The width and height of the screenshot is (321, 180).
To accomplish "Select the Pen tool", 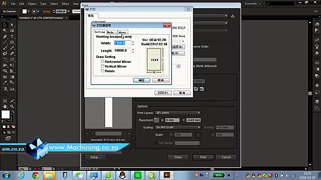I will click(5, 36).
